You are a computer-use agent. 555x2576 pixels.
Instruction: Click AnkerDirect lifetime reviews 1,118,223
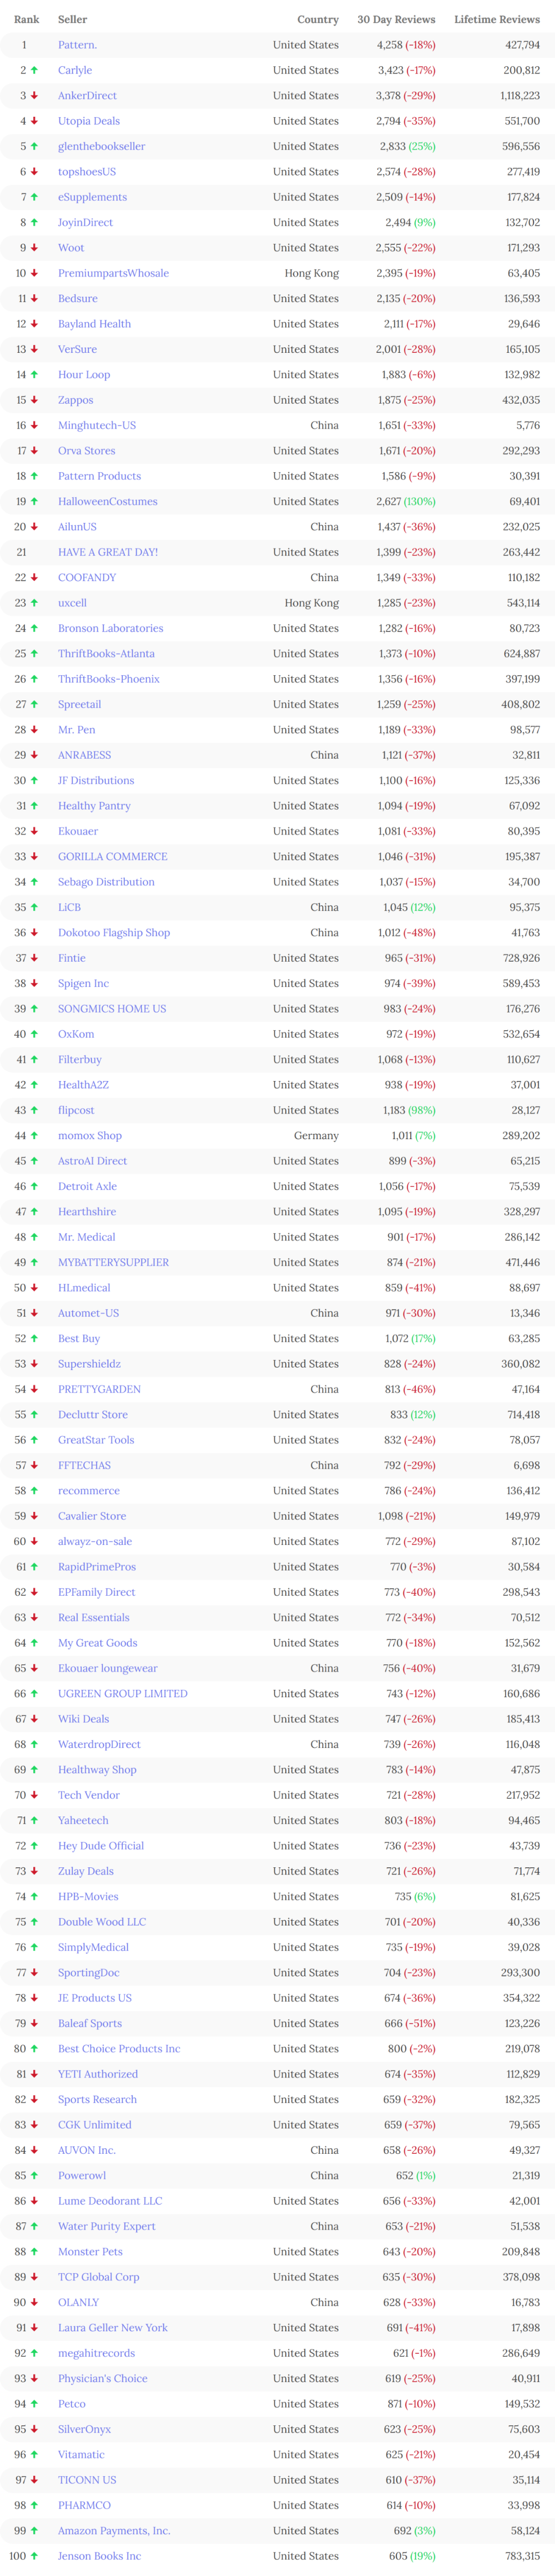click(520, 96)
